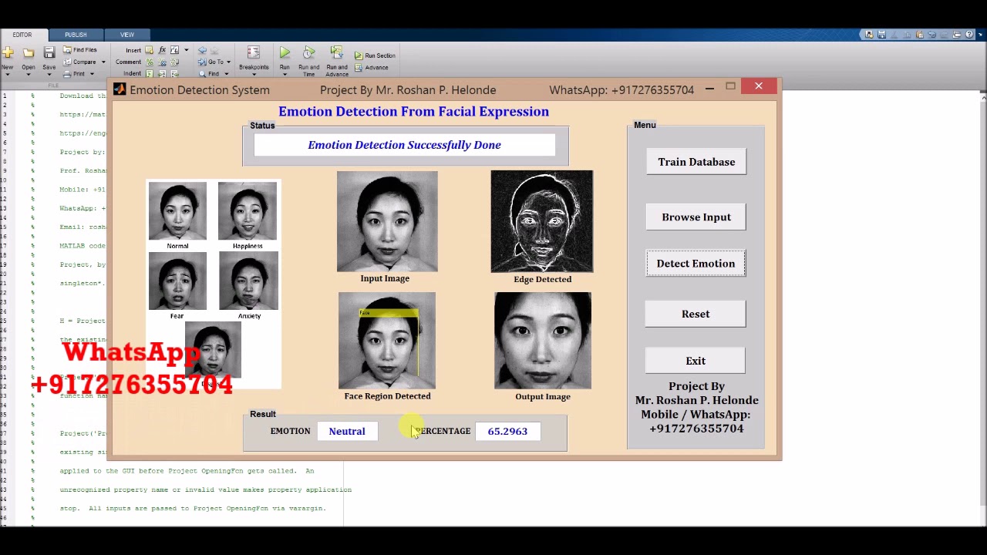This screenshot has height=555, width=987.
Task: Switch to the PUBLISH tab
Action: point(76,35)
